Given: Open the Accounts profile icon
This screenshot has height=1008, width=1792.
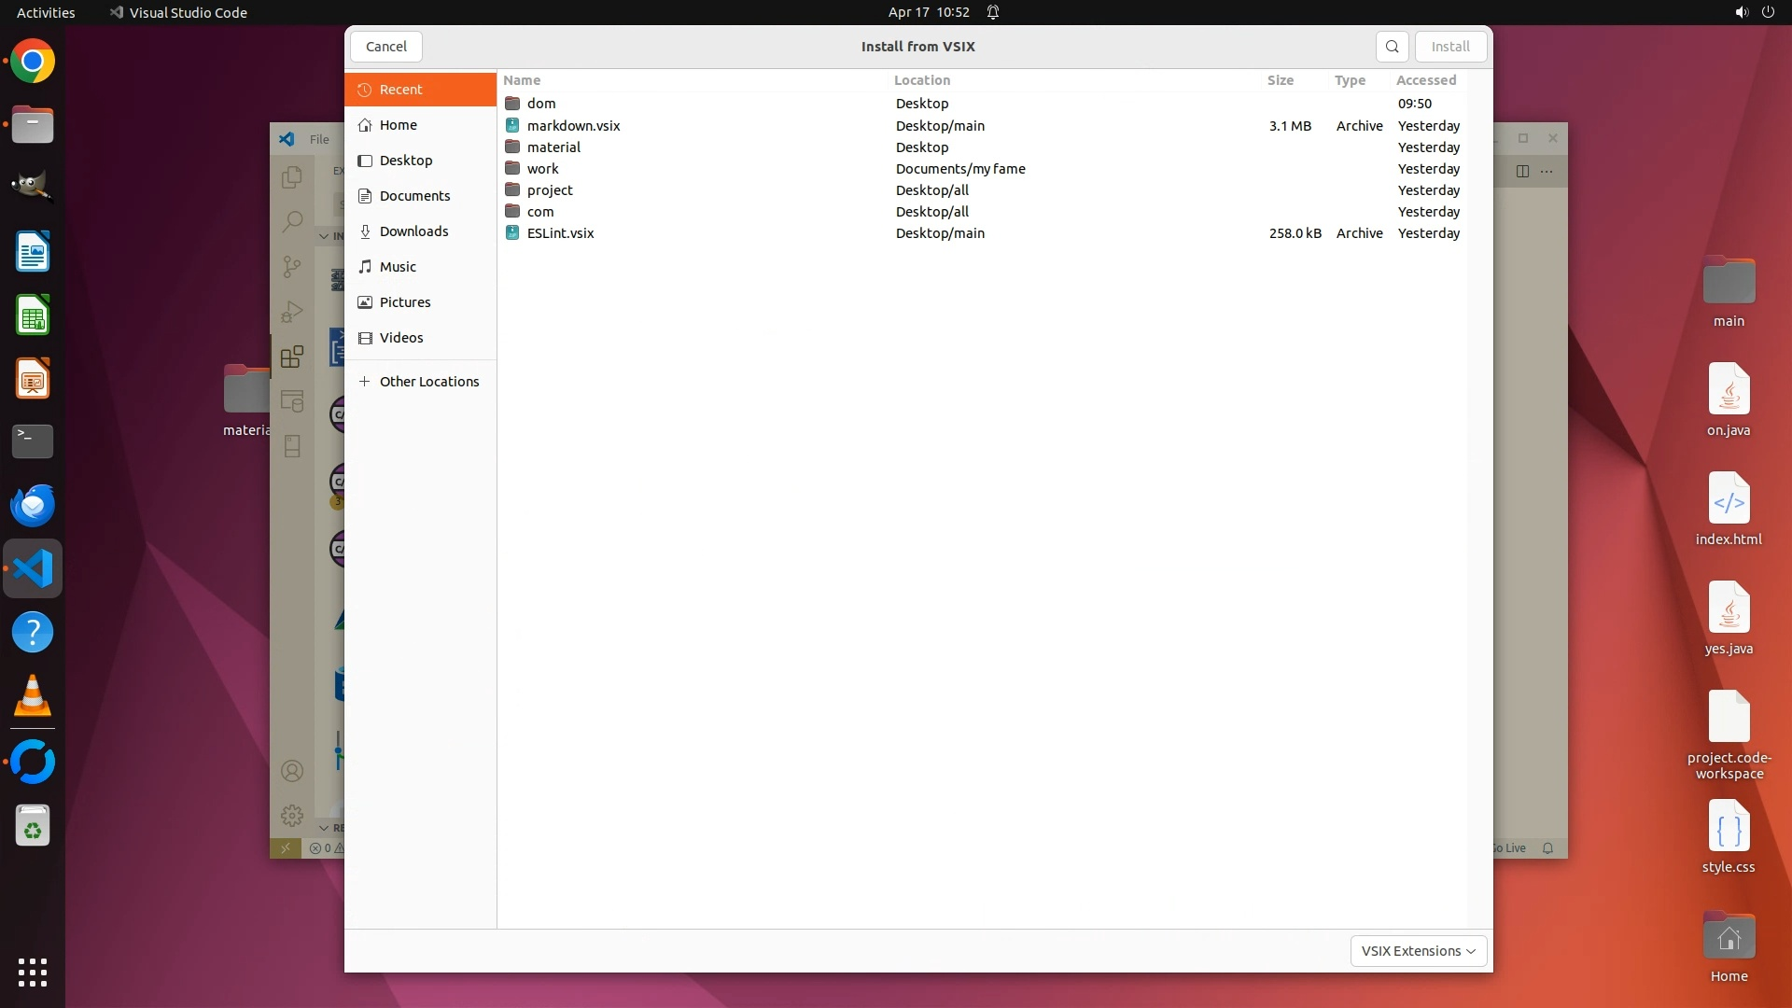Looking at the screenshot, I should click(292, 771).
